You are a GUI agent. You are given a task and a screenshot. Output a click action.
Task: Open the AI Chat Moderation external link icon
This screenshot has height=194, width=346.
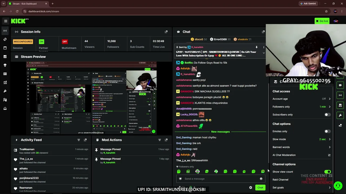[329, 155]
